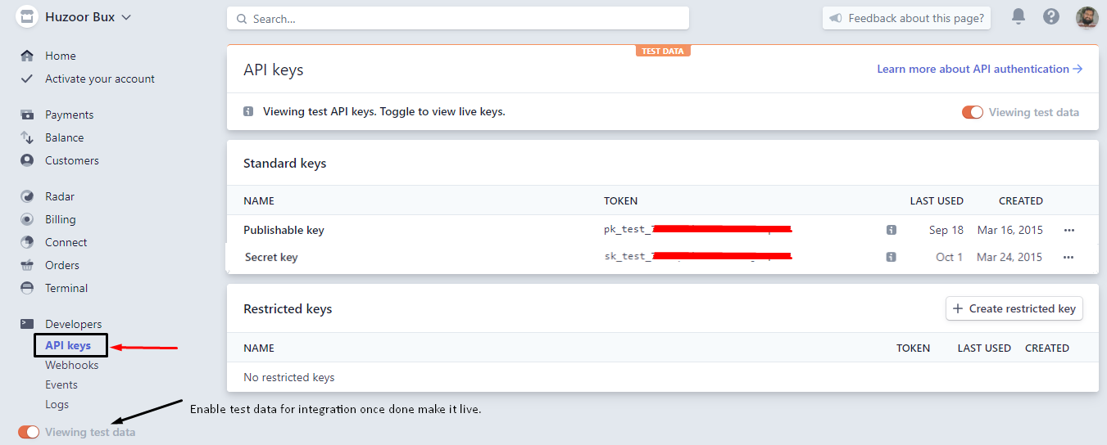Expand Developers menu item
This screenshot has height=445, width=1107.
(74, 324)
